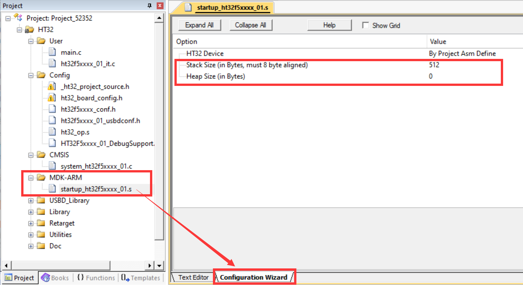The width and height of the screenshot is (523, 285).
Task: Expand the Retarget folder node
Action: pyautogui.click(x=31, y=224)
